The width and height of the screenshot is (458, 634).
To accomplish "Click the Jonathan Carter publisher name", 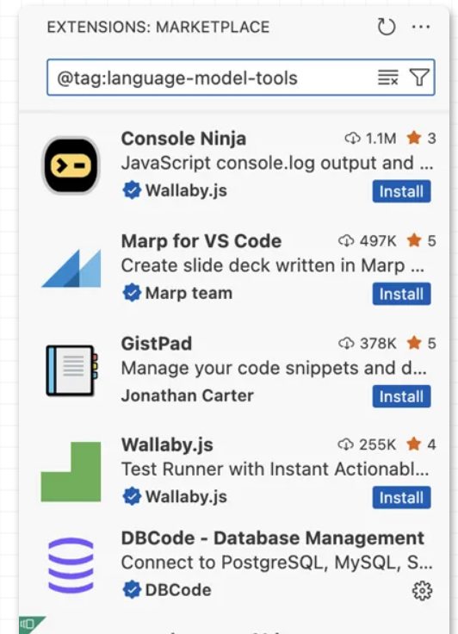I will (188, 395).
